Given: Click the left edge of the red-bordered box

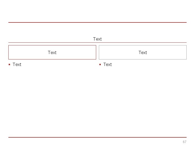Looking at the screenshot, I should pos(8,52).
